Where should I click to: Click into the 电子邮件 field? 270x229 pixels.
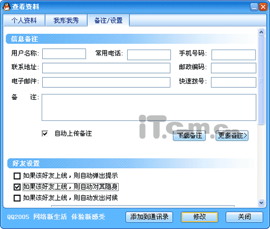tap(106, 82)
